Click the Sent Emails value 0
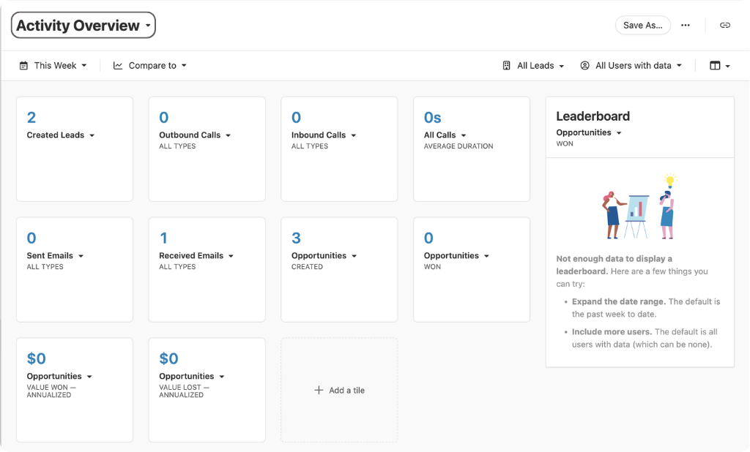The image size is (750, 452). [31, 238]
